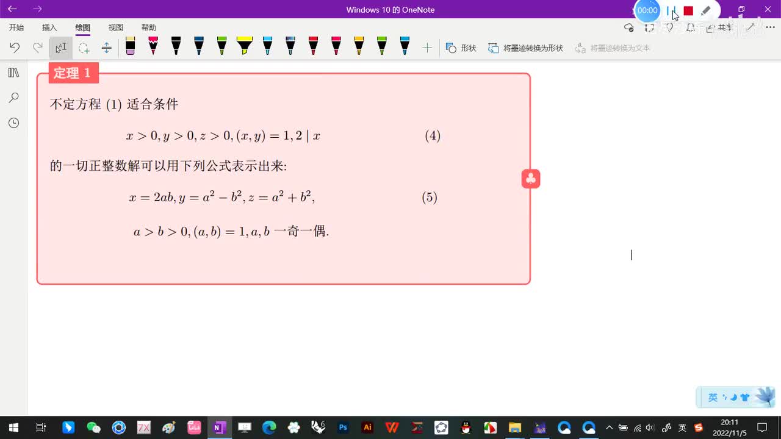Redo the previous action

[38, 48]
